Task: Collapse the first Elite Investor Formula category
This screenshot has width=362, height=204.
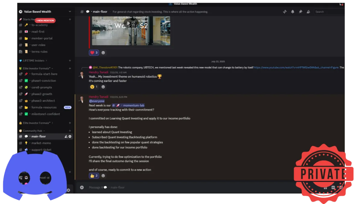Action: (x=36, y=69)
